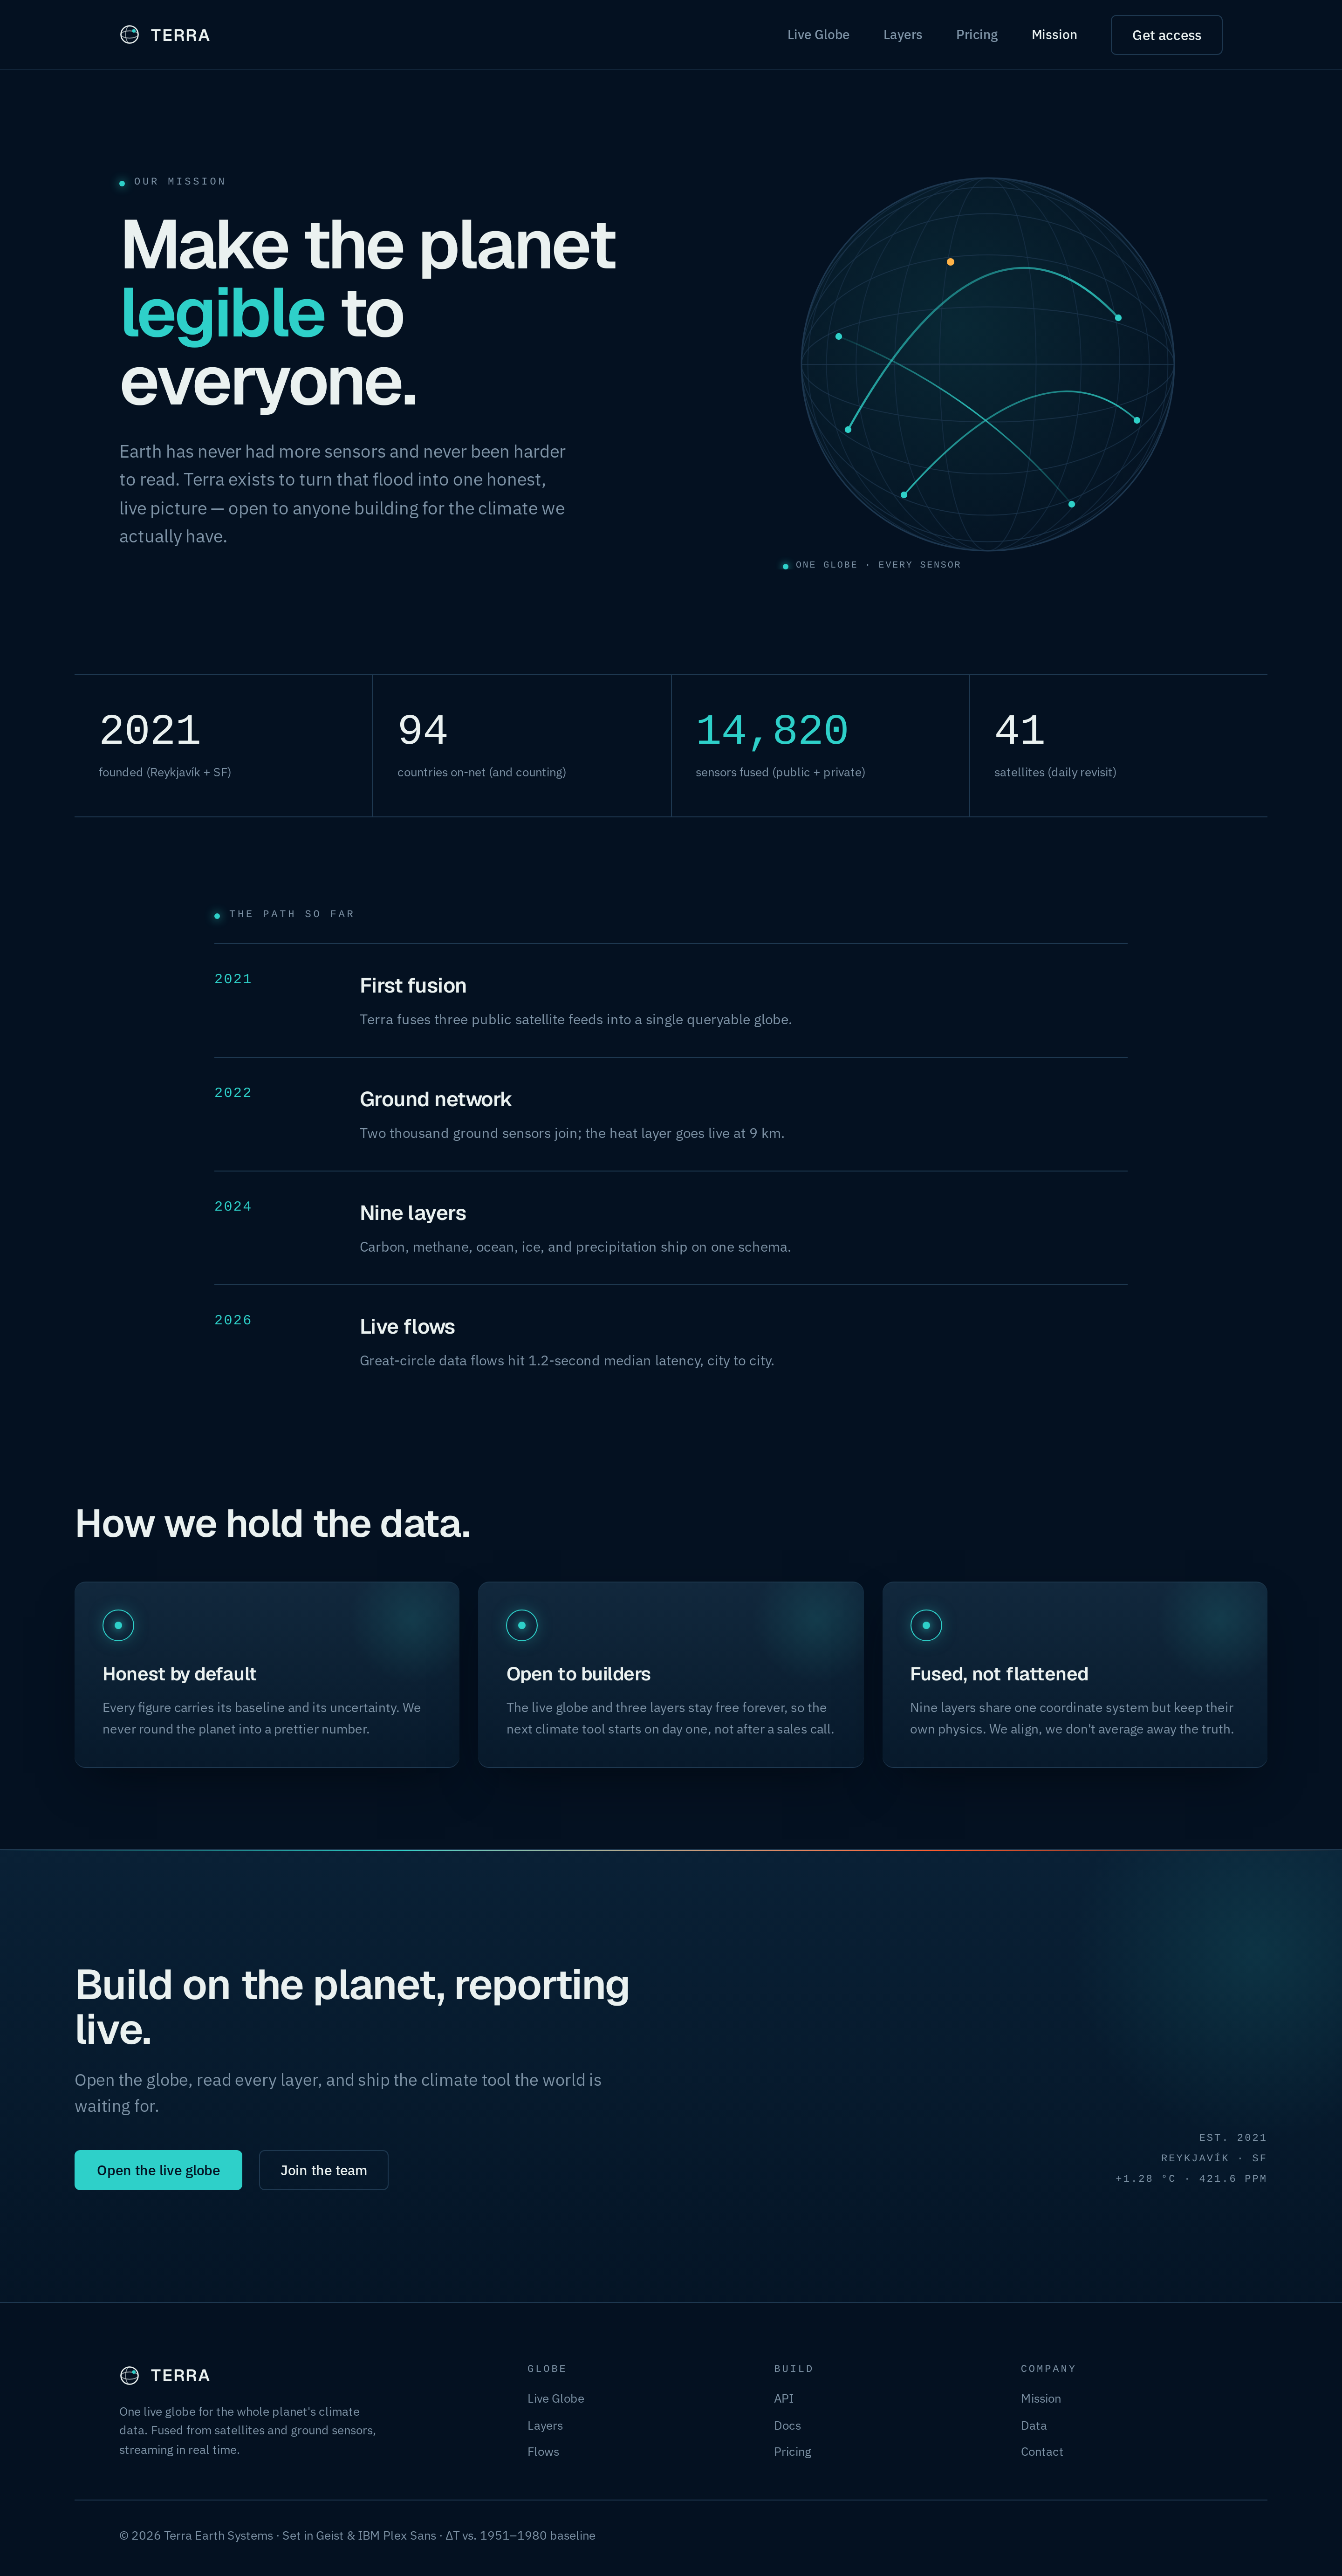1342x2576 pixels.
Task: Click the wireframe globe illustration
Action: pos(987,364)
